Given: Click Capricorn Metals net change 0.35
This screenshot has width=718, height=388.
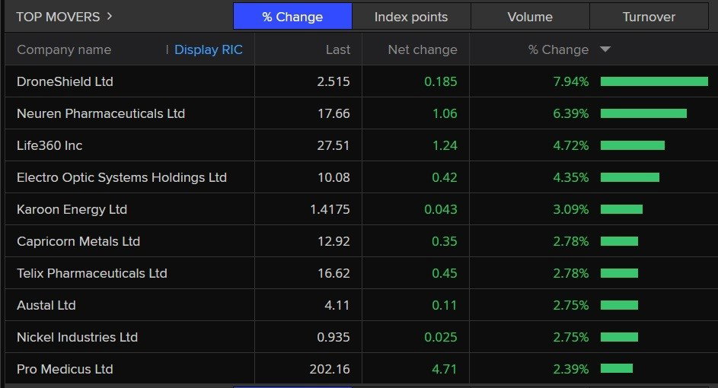Looking at the screenshot, I should [444, 241].
